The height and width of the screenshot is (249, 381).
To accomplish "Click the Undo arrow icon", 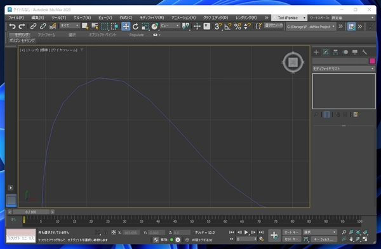I will coord(12,26).
